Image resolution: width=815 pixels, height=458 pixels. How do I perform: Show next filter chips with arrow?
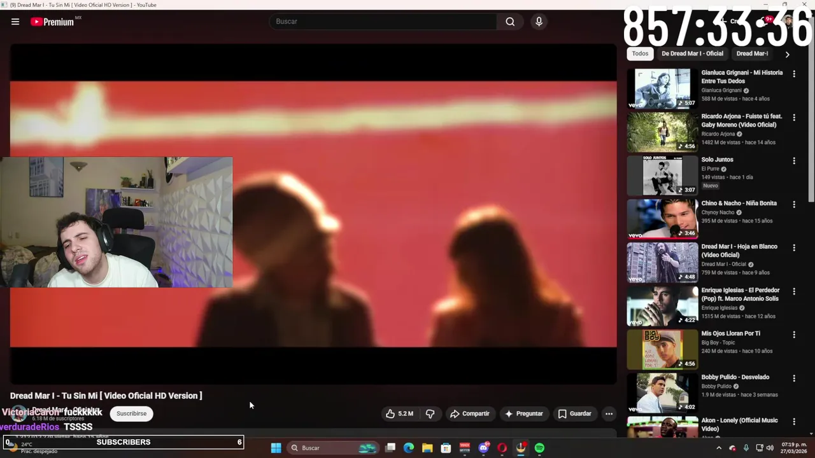pyautogui.click(x=787, y=54)
